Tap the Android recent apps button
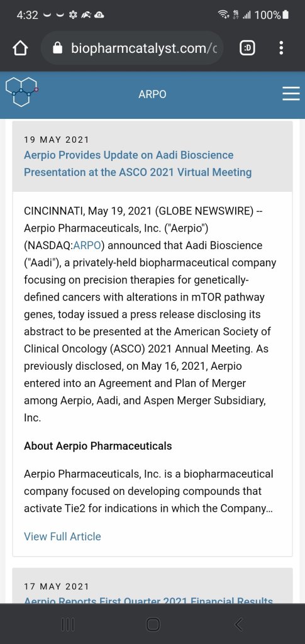 coord(68,625)
